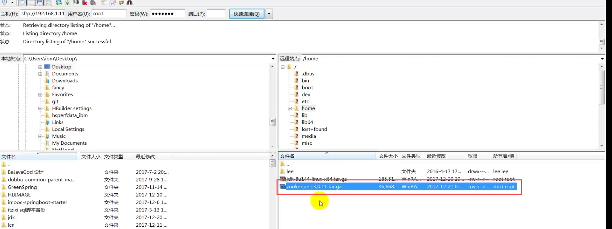The image size is (612, 229).
Task: Open Site Manager dropdown arrow
Action: pos(12,2)
